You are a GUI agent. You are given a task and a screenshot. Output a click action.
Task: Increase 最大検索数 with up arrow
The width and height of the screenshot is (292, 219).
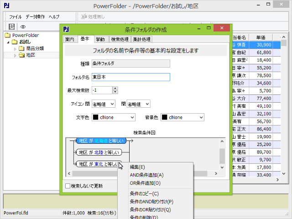[x=115, y=89]
